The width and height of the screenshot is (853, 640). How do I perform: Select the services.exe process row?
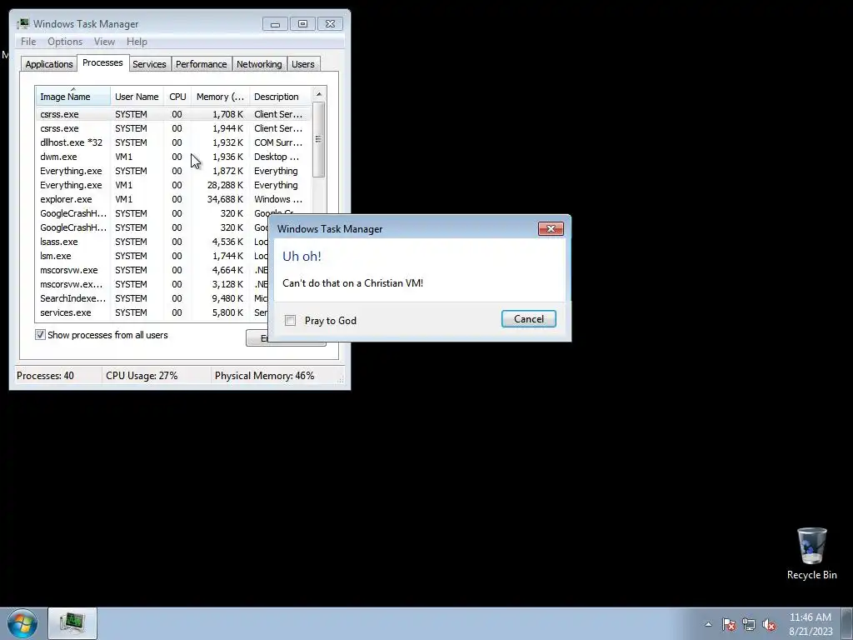[152, 312]
